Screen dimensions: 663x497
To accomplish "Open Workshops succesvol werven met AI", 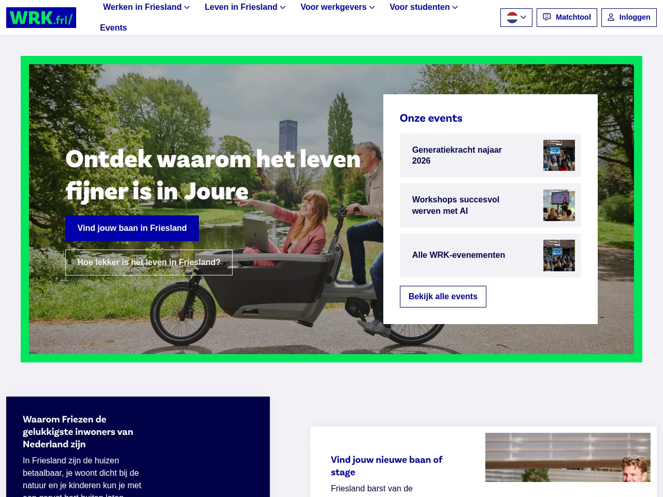I will pyautogui.click(x=491, y=206).
